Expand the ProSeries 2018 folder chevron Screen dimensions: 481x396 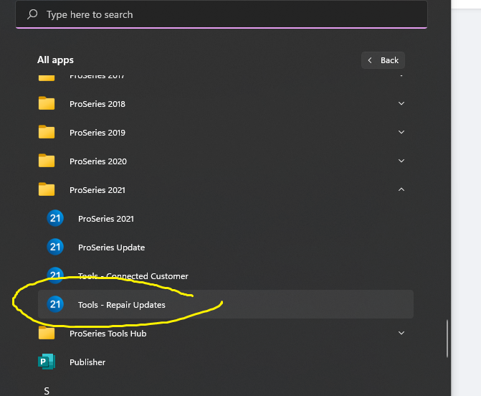point(401,104)
